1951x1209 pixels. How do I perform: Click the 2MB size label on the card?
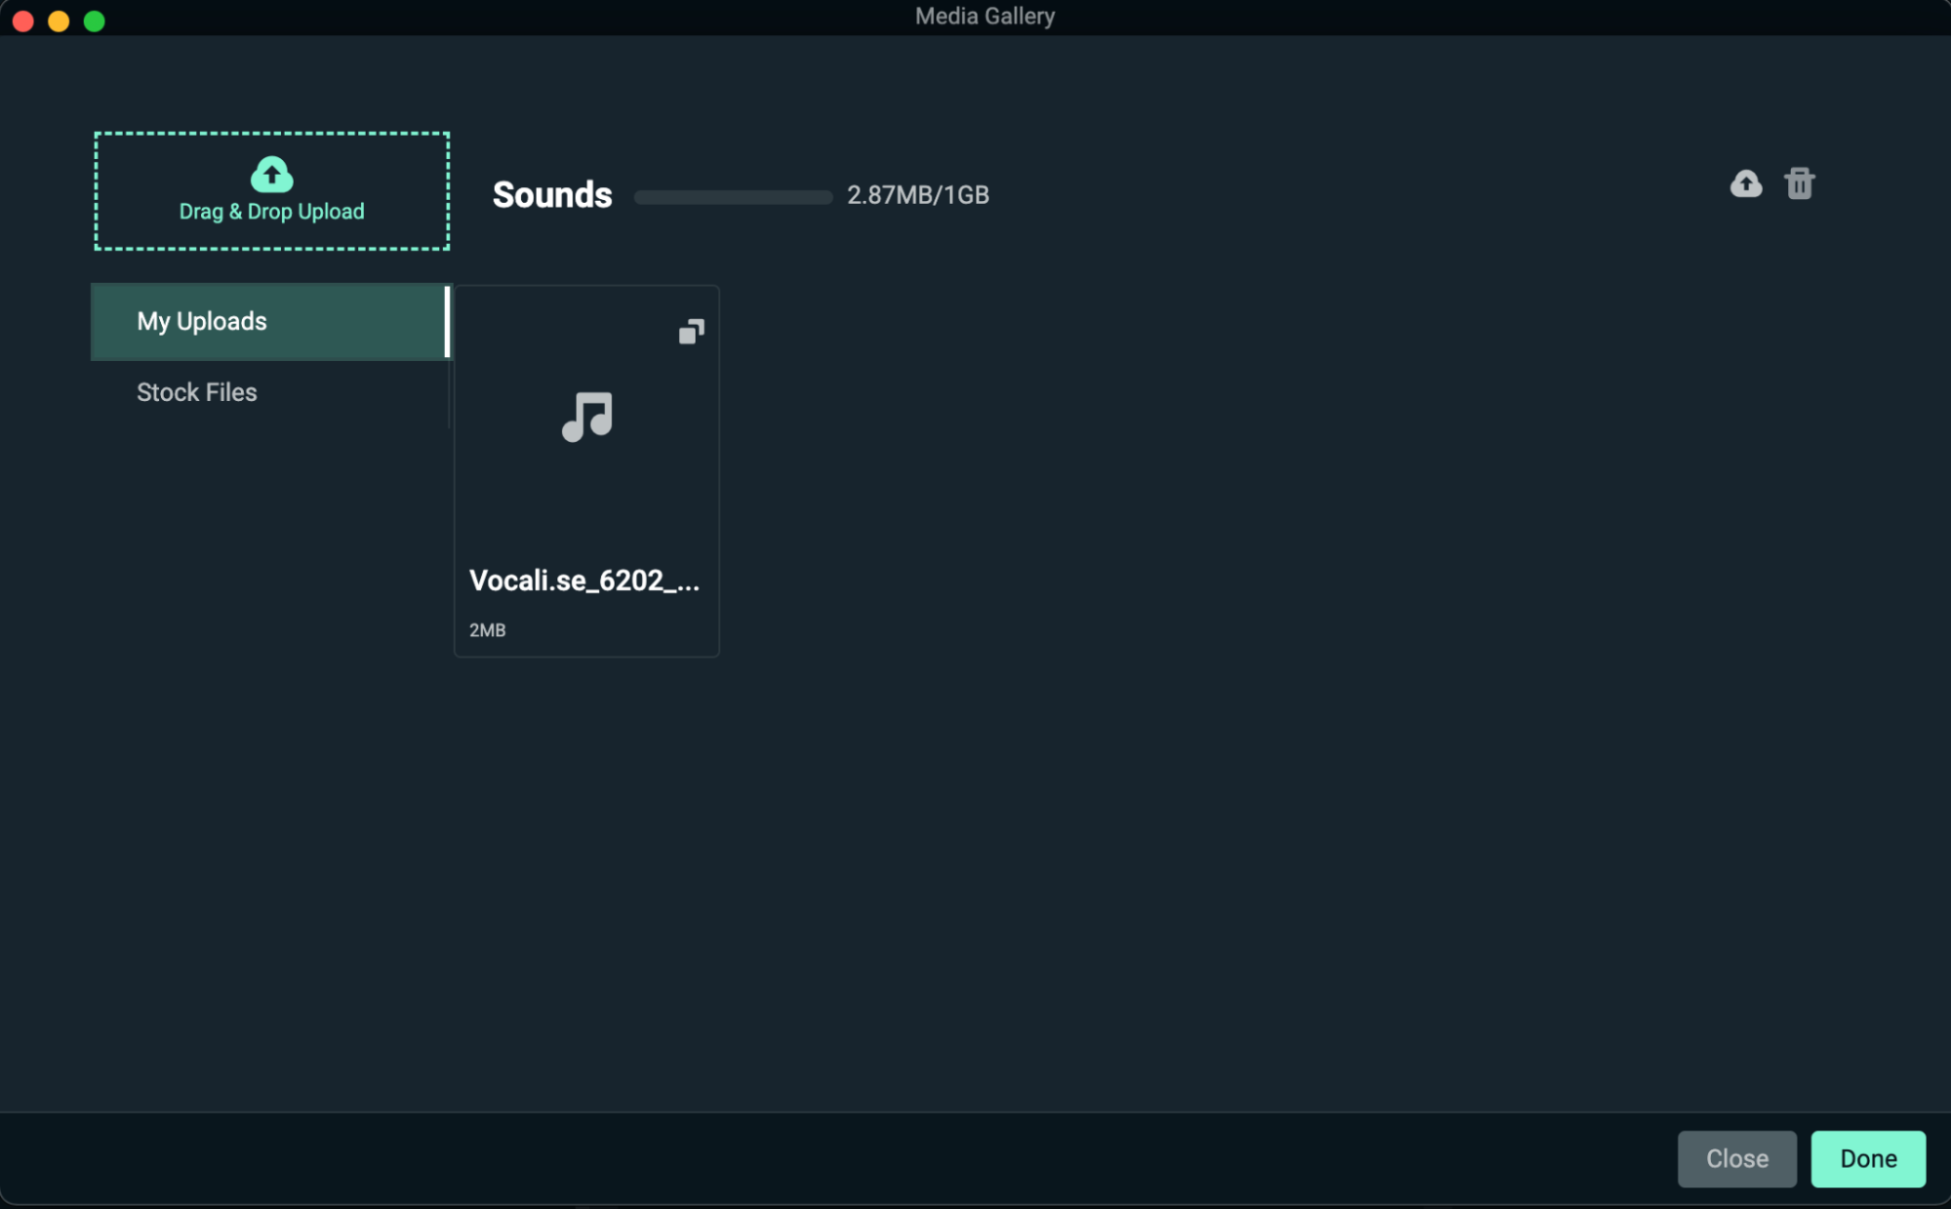coord(487,630)
